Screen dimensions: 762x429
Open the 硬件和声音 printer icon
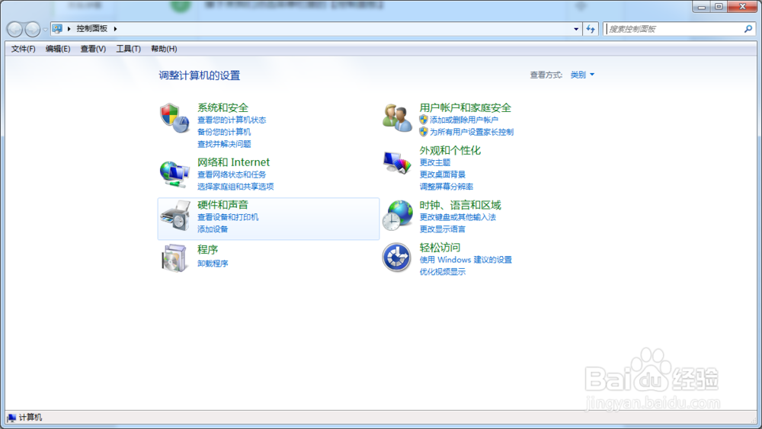click(175, 215)
